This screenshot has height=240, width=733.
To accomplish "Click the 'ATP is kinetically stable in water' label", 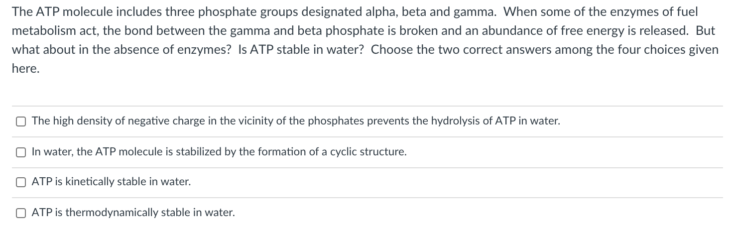I will 111,182.
